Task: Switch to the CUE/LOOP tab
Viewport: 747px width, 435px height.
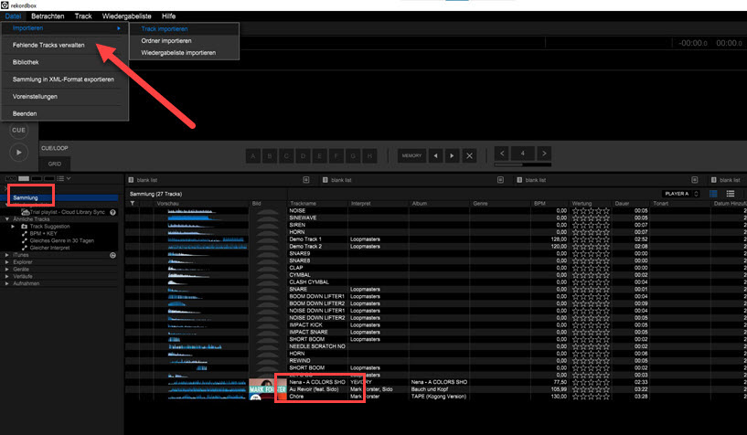Action: (54, 148)
